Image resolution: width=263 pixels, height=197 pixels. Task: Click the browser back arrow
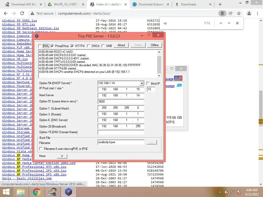click(x=6, y=13)
